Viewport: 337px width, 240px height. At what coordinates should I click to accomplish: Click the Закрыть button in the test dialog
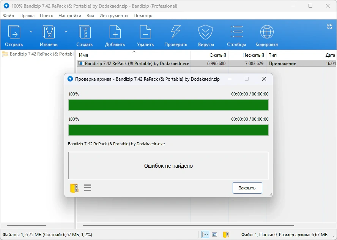[247, 188]
